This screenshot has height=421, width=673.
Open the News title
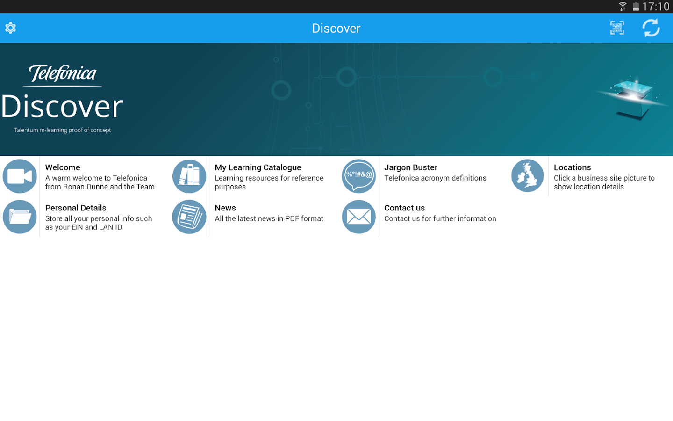225,208
